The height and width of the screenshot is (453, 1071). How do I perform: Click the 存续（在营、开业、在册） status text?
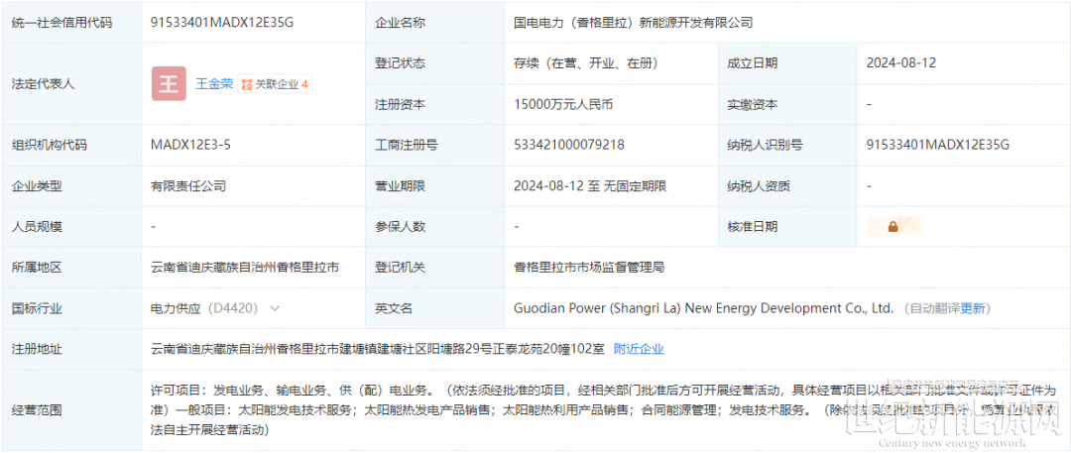585,63
